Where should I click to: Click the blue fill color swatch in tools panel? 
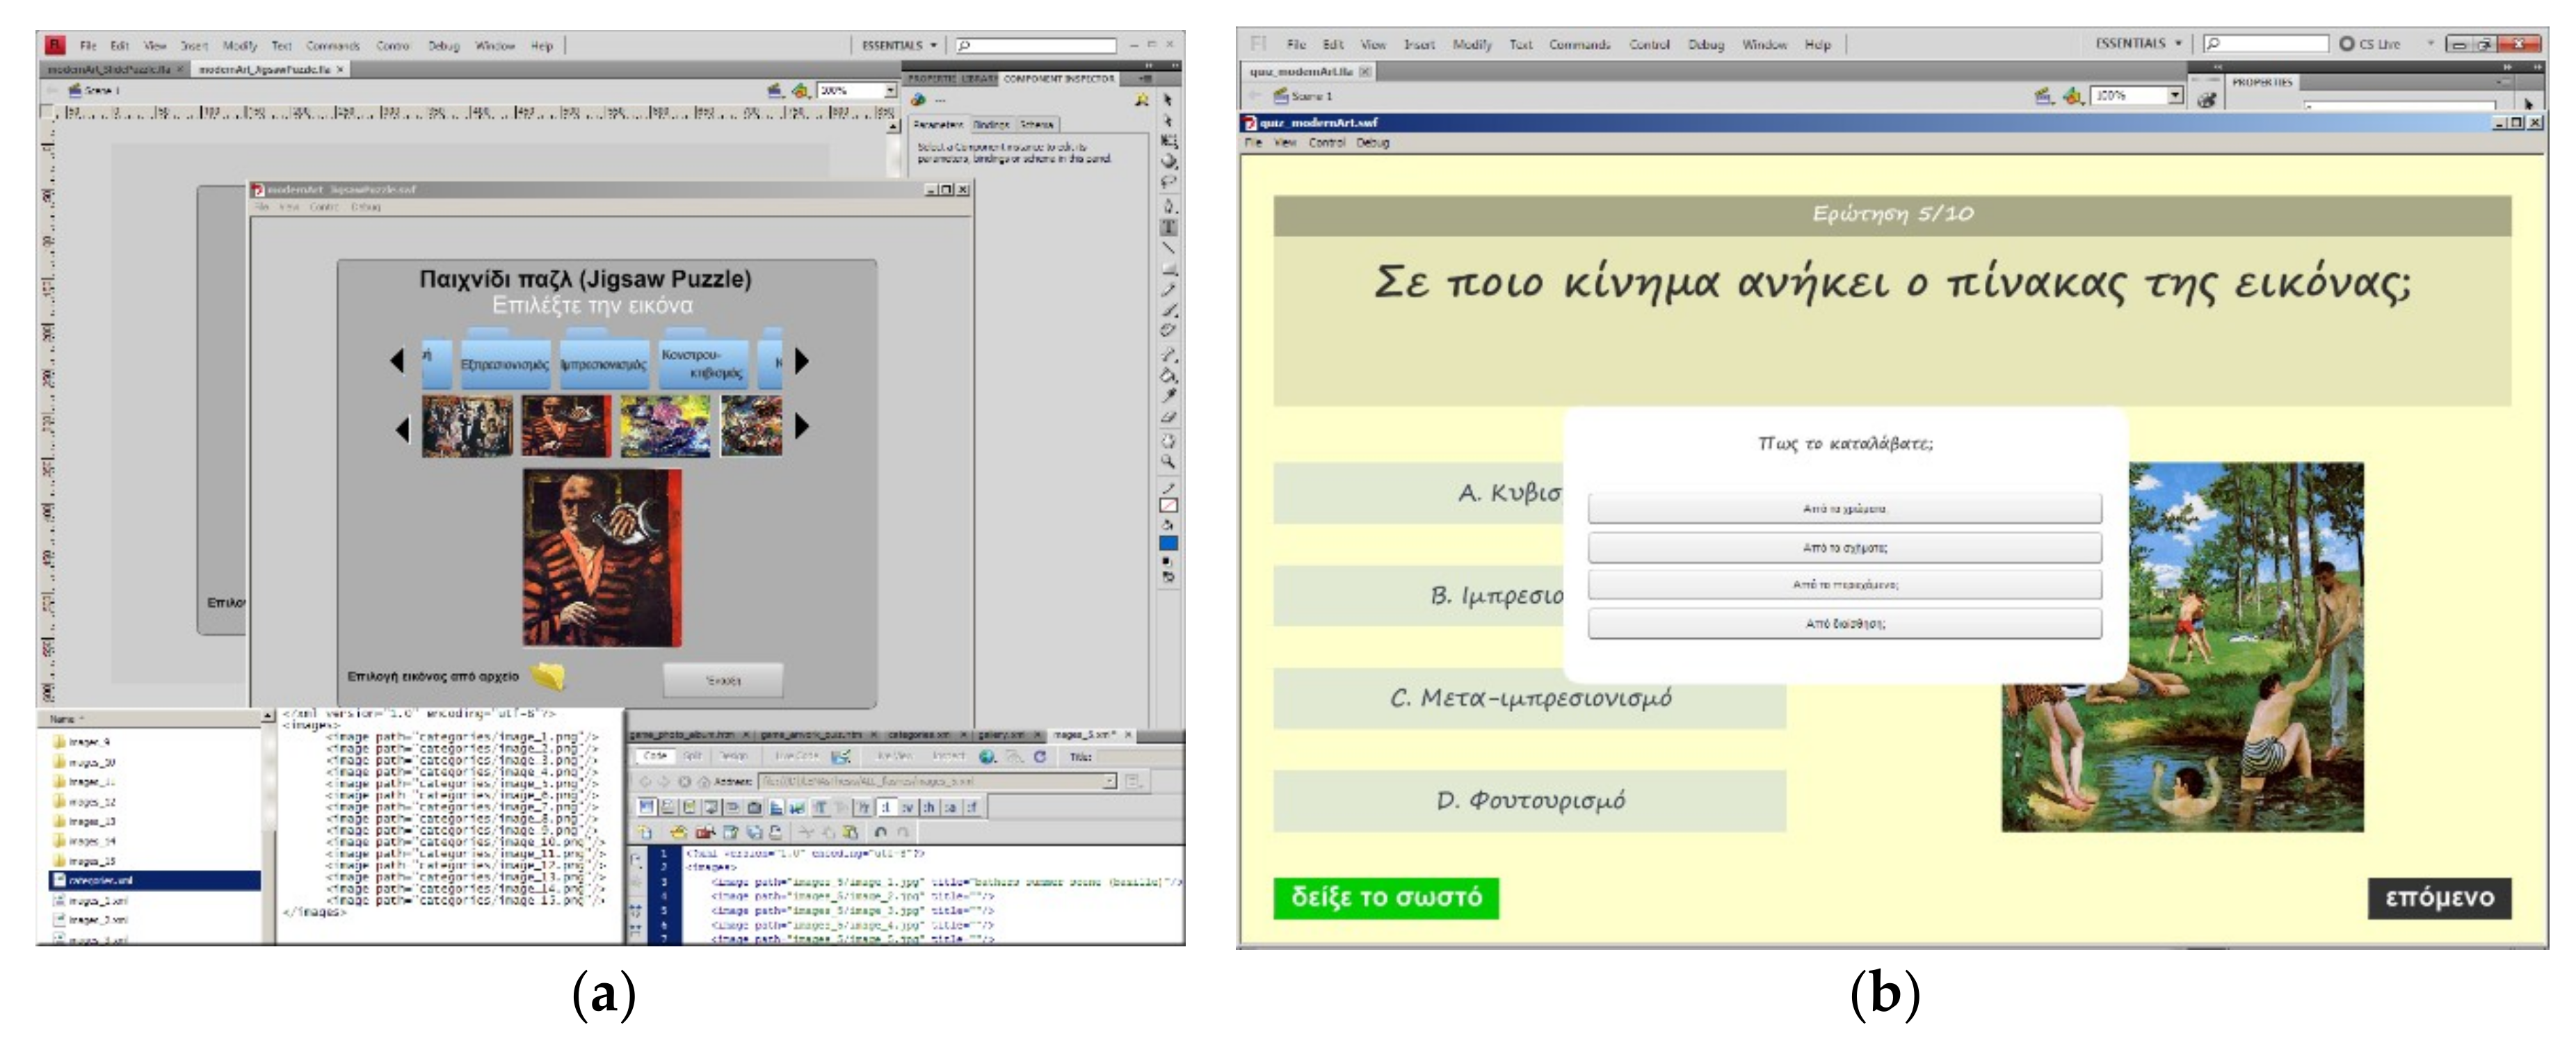coord(1167,544)
